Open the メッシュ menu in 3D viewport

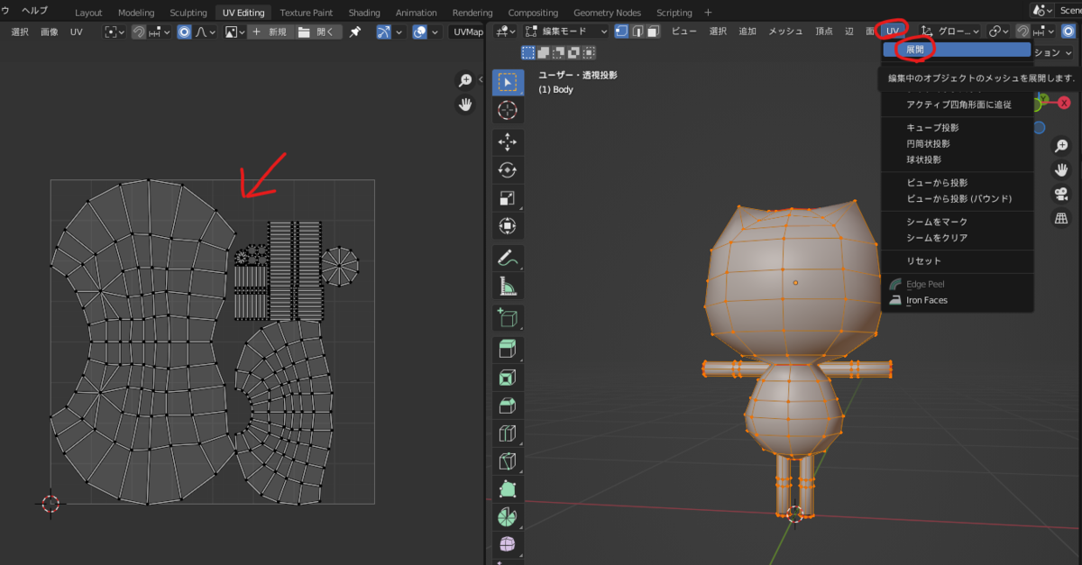[785, 32]
